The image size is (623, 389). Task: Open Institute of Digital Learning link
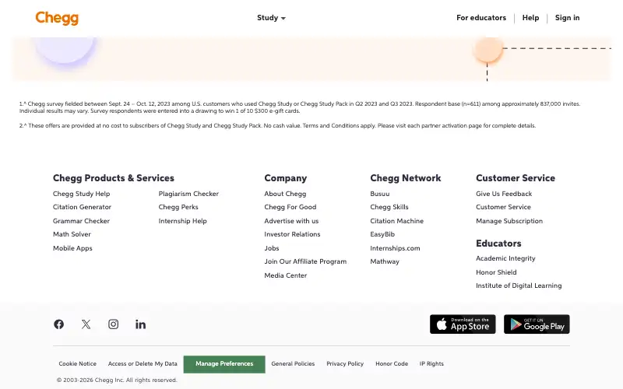519,286
